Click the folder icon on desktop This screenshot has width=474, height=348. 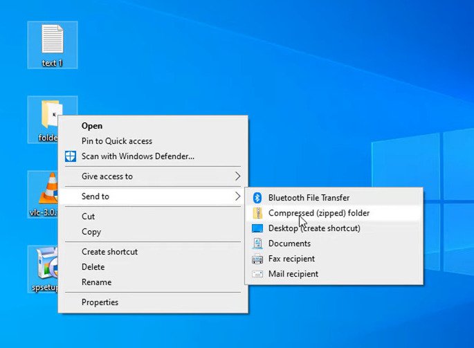point(48,113)
